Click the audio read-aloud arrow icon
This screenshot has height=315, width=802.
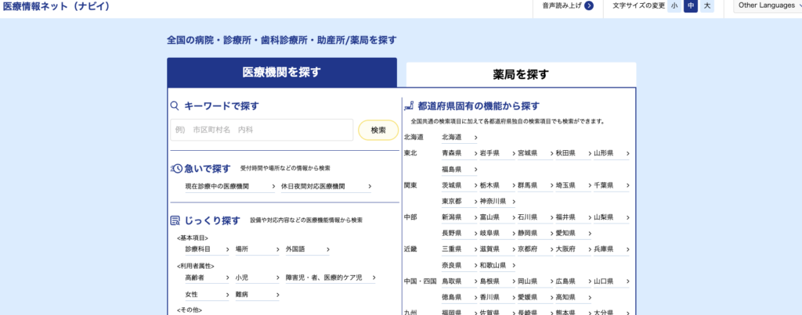tap(589, 6)
